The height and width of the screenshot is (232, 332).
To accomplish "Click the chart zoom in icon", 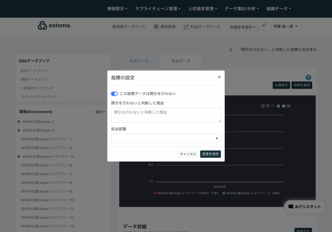I will click(x=263, y=106).
